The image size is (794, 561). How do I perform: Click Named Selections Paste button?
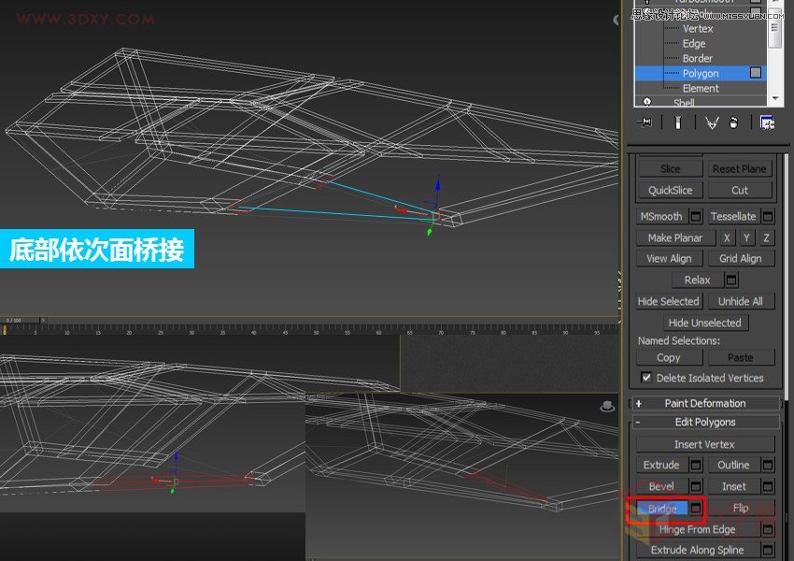coord(741,358)
